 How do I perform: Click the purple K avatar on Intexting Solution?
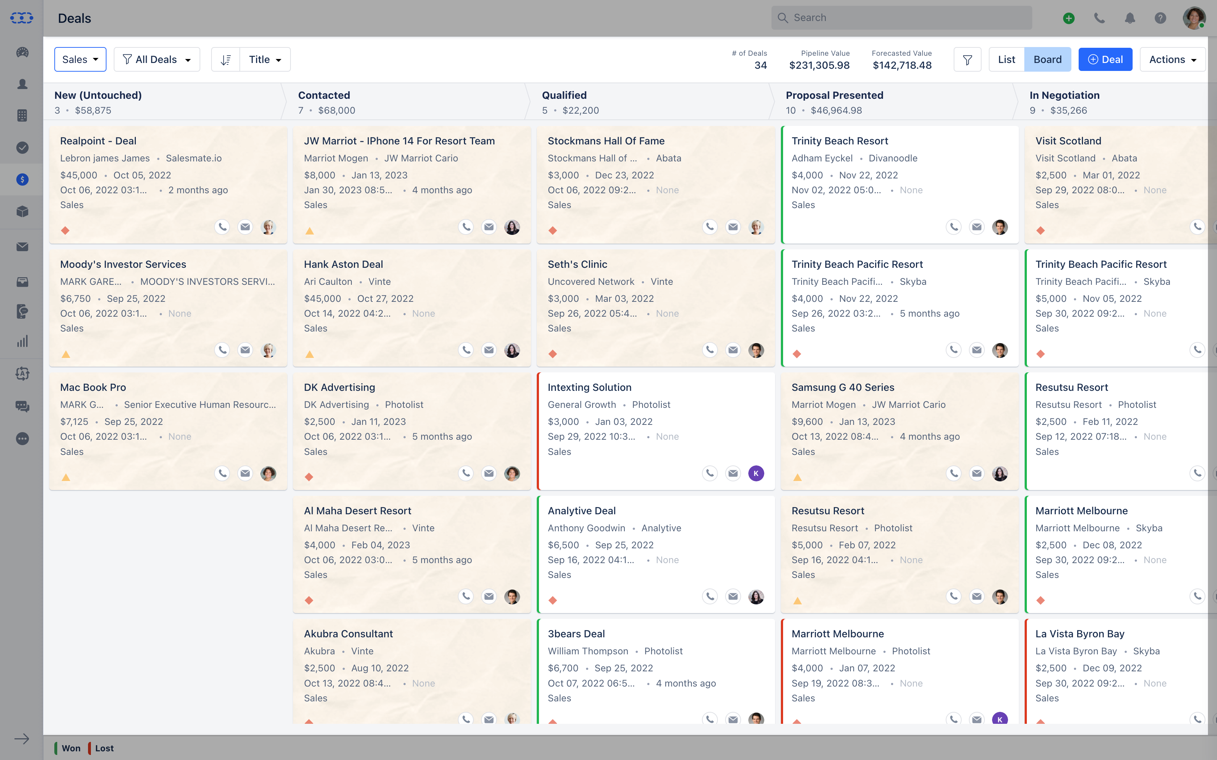click(x=756, y=473)
